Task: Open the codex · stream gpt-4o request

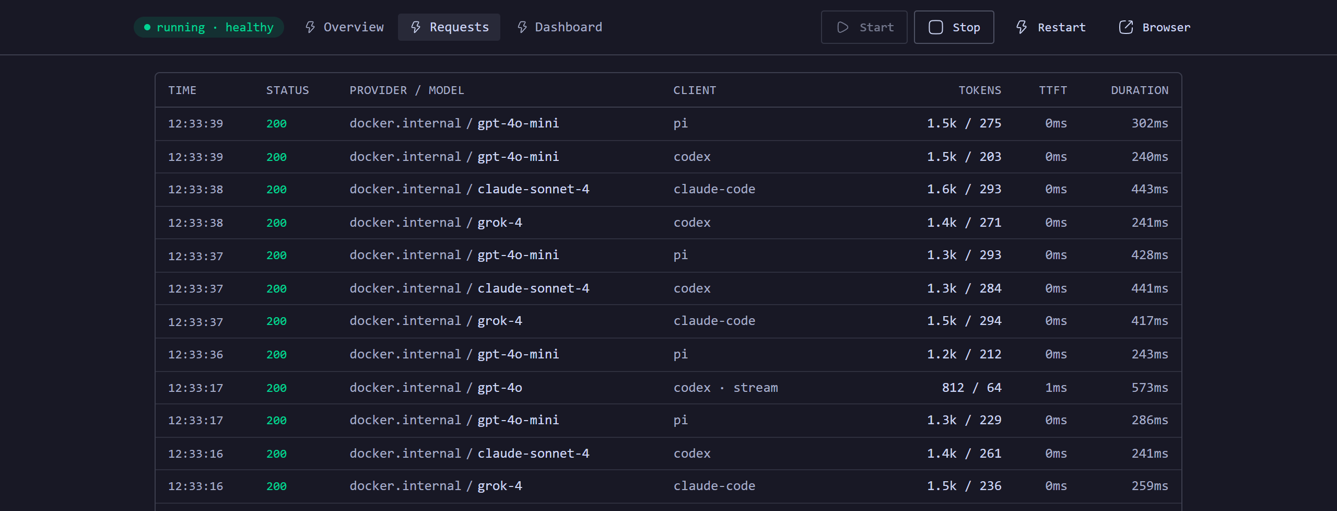Action: [x=668, y=388]
